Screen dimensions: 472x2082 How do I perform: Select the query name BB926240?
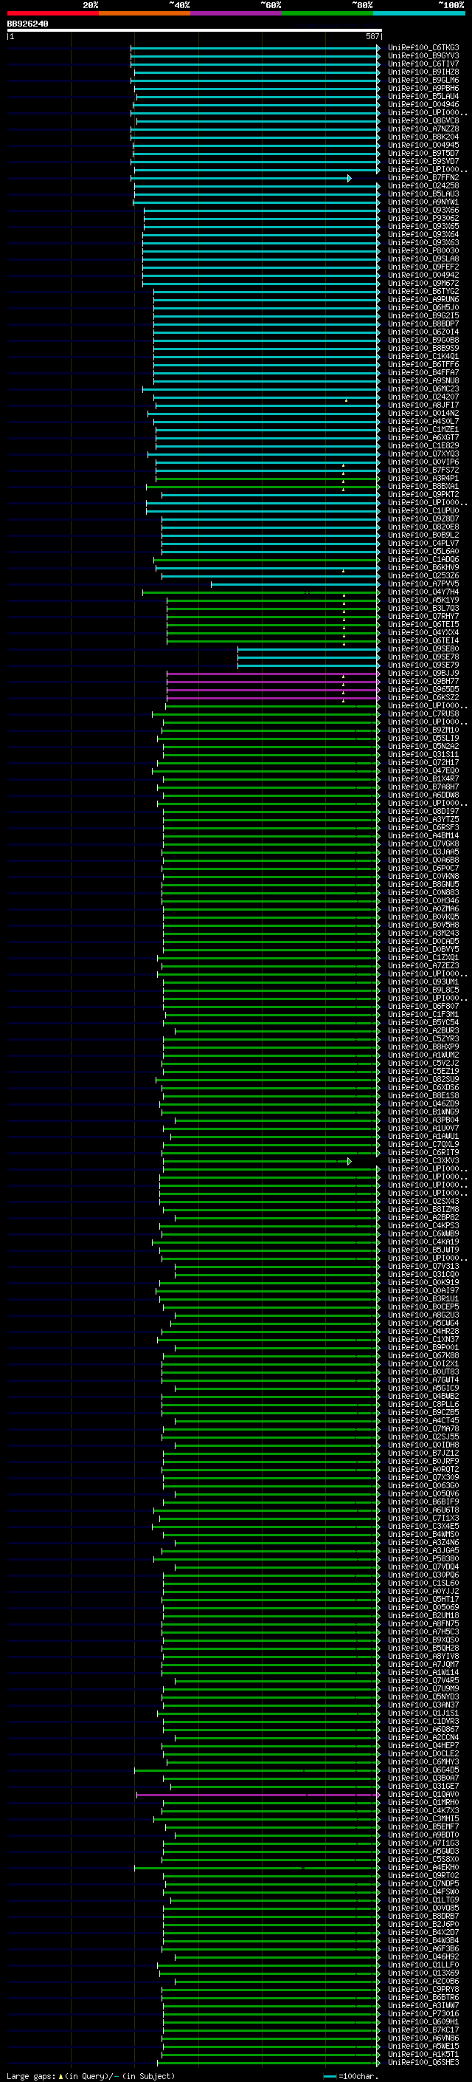[27, 24]
